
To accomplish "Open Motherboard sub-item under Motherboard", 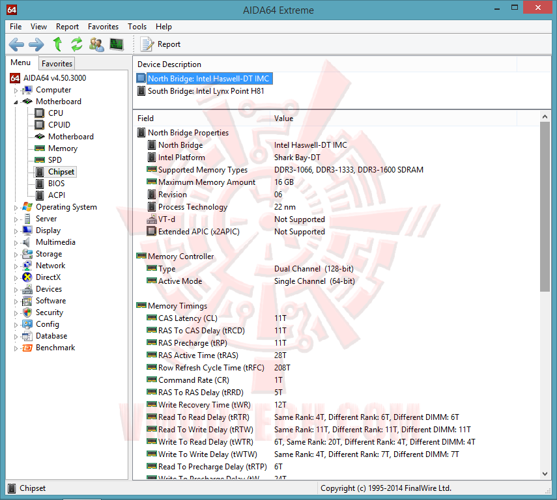I will (71, 137).
